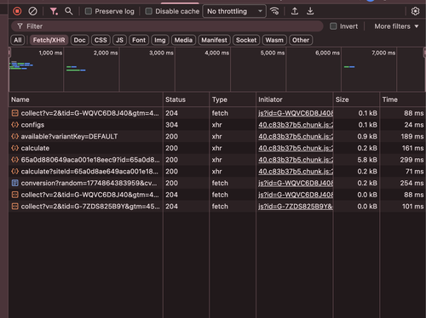Click 4,000 ms timeline marker

click(216, 53)
